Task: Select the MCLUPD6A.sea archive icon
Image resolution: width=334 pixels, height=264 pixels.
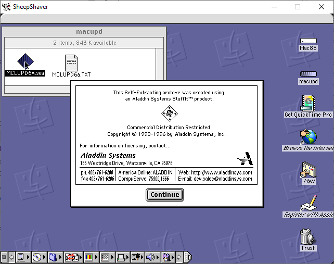Action: [x=25, y=61]
